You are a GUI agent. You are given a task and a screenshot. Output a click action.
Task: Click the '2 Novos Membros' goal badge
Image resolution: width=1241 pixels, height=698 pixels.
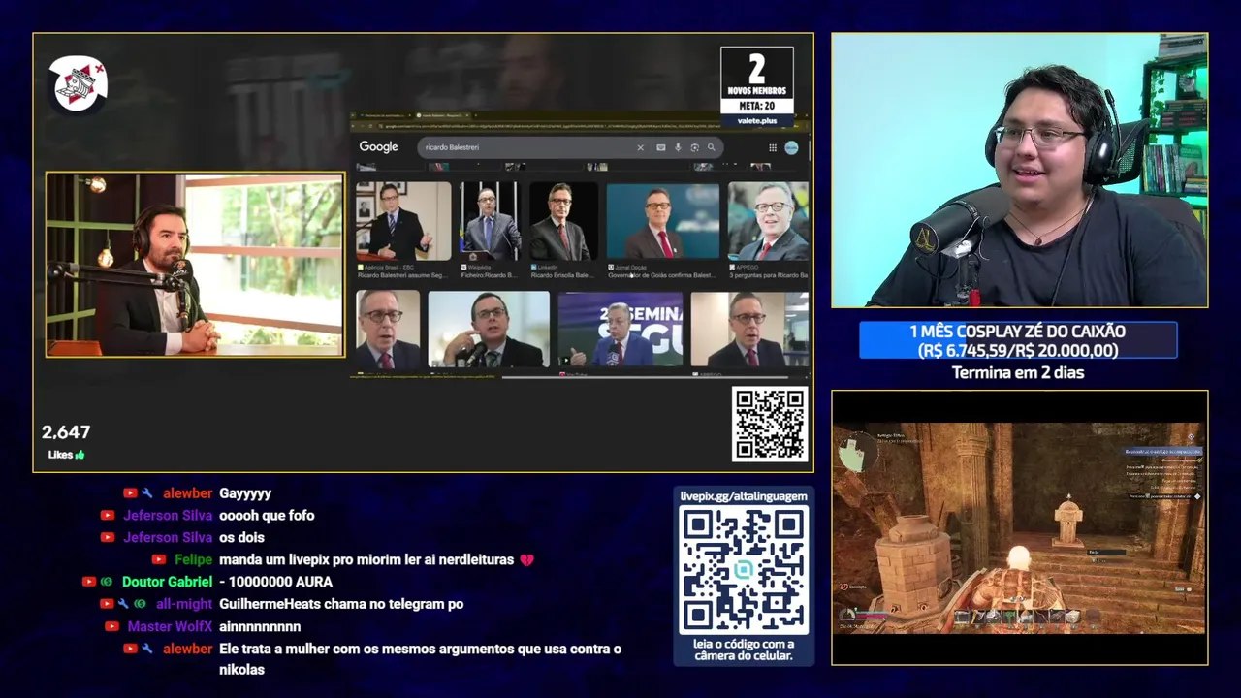coord(757,80)
